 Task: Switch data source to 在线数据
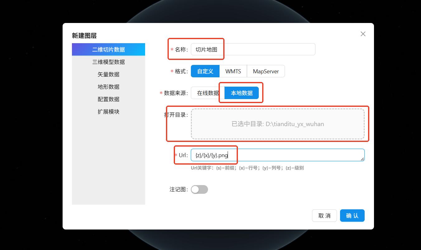pyautogui.click(x=208, y=93)
